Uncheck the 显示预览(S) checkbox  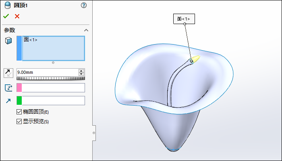(19, 121)
